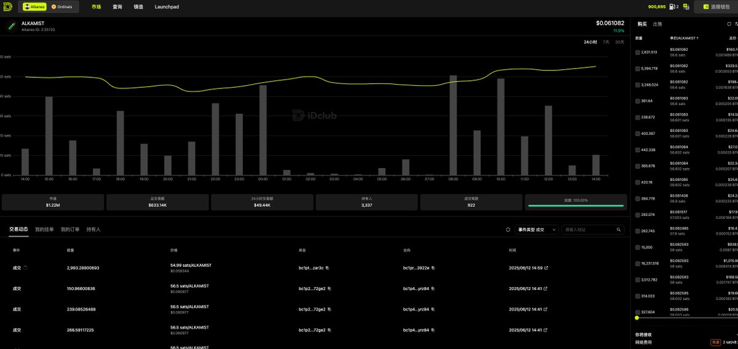Set chart range to 30天

click(x=619, y=42)
